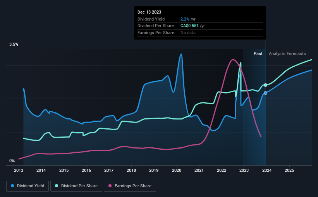The image size is (318, 197).
Task: Click the 2.2% dividend yield value in tooltip
Action: pyautogui.click(x=185, y=19)
